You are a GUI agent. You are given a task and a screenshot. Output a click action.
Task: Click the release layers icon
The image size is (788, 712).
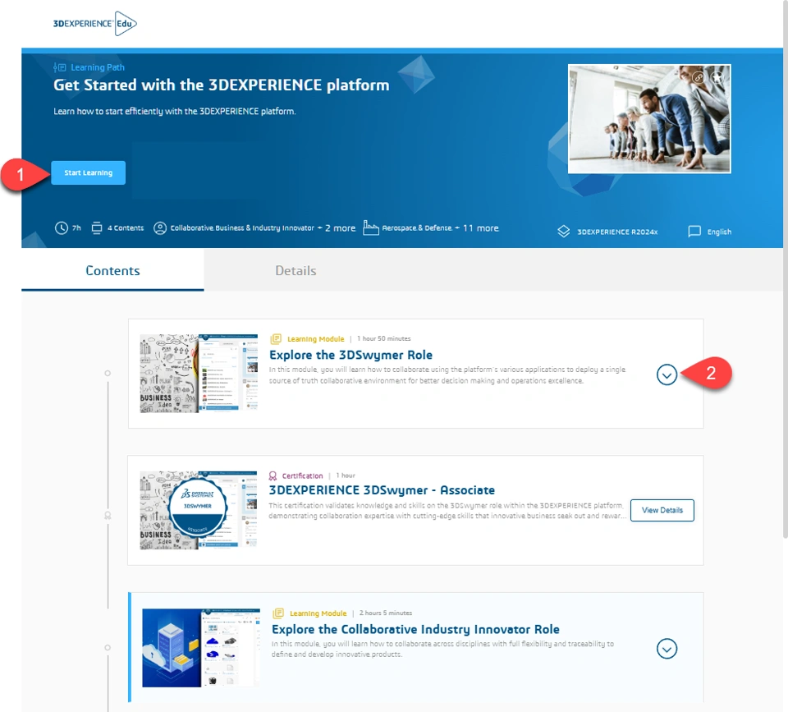(563, 232)
